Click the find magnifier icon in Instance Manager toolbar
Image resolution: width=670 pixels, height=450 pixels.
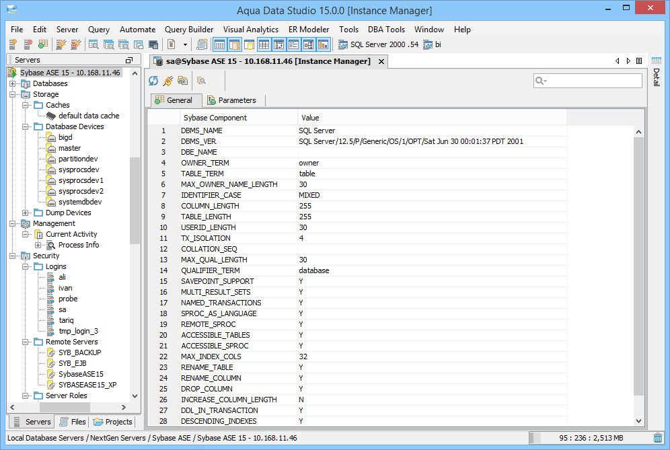(201, 80)
